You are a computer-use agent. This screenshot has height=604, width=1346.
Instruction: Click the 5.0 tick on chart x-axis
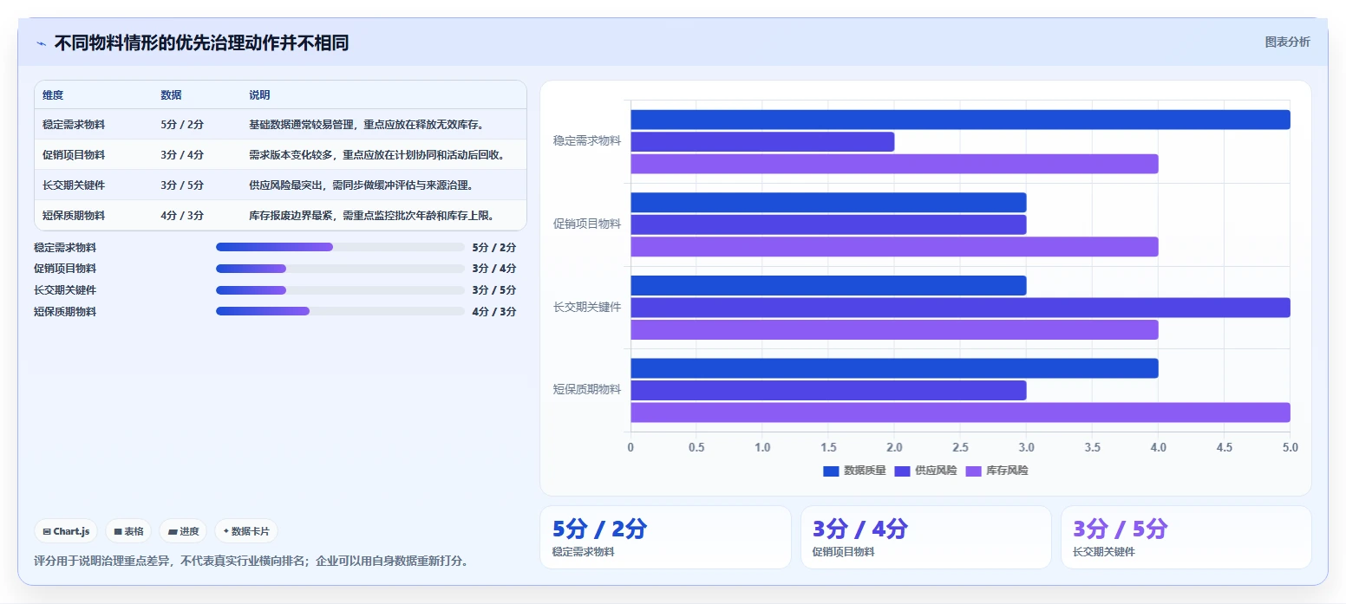pos(1290,447)
